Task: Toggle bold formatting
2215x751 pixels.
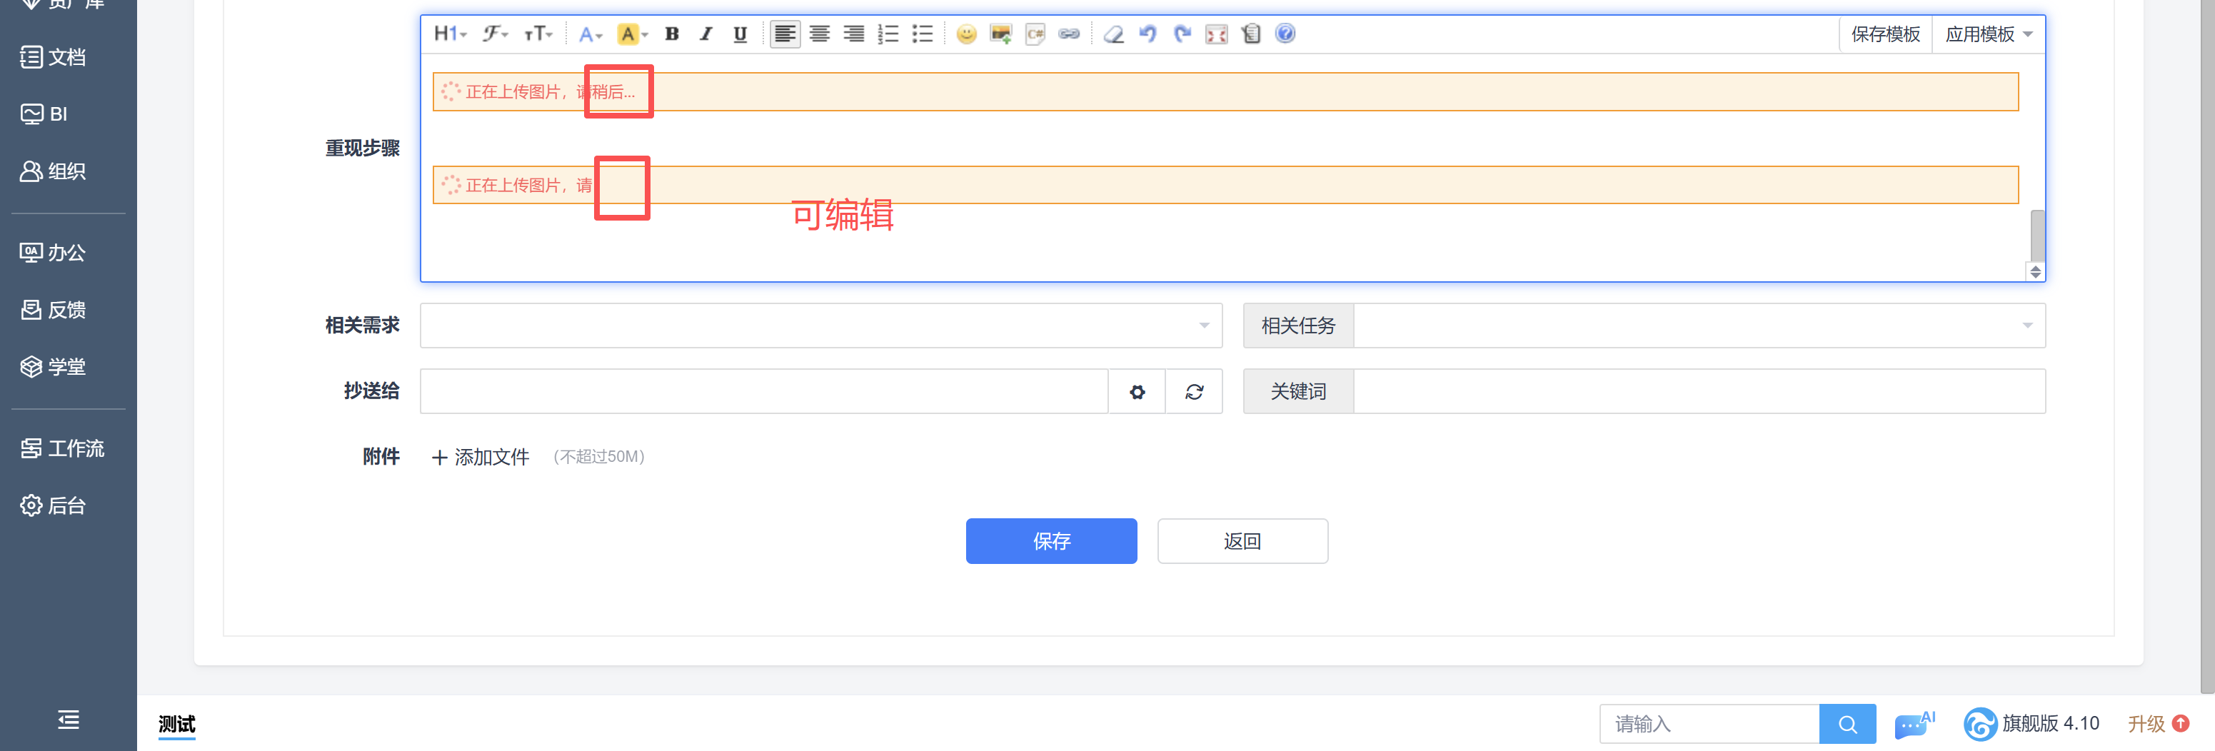Action: coord(673,34)
